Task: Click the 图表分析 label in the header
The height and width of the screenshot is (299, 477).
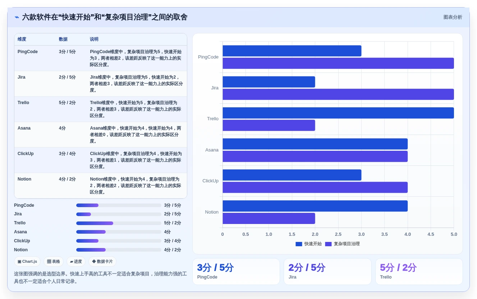Action: coord(453,17)
